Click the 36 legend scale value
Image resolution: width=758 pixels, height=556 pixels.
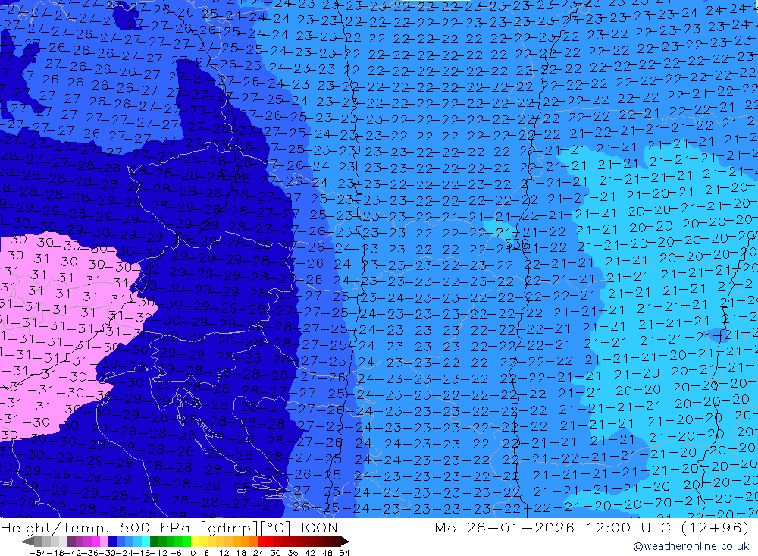click(x=293, y=553)
